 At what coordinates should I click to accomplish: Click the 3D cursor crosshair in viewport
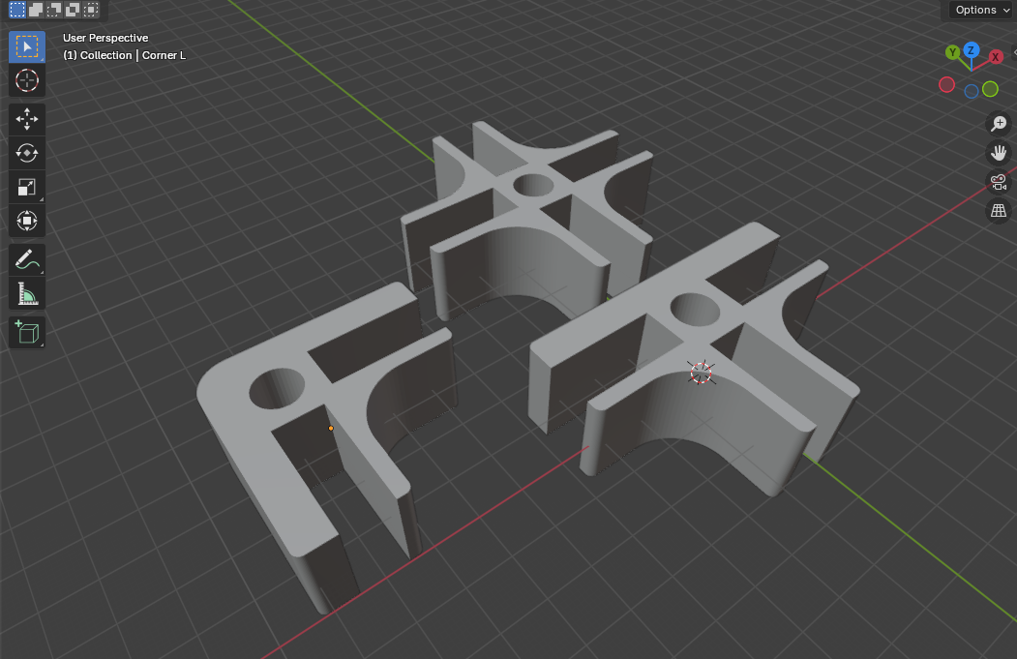[x=702, y=373]
